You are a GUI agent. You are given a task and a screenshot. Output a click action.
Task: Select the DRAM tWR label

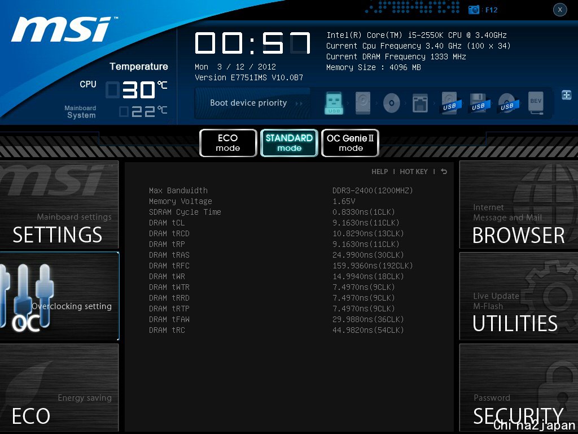pyautogui.click(x=167, y=276)
